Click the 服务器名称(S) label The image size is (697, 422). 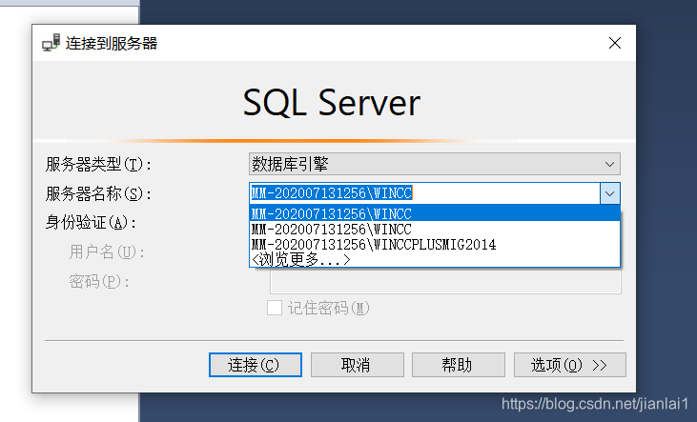pos(98,193)
